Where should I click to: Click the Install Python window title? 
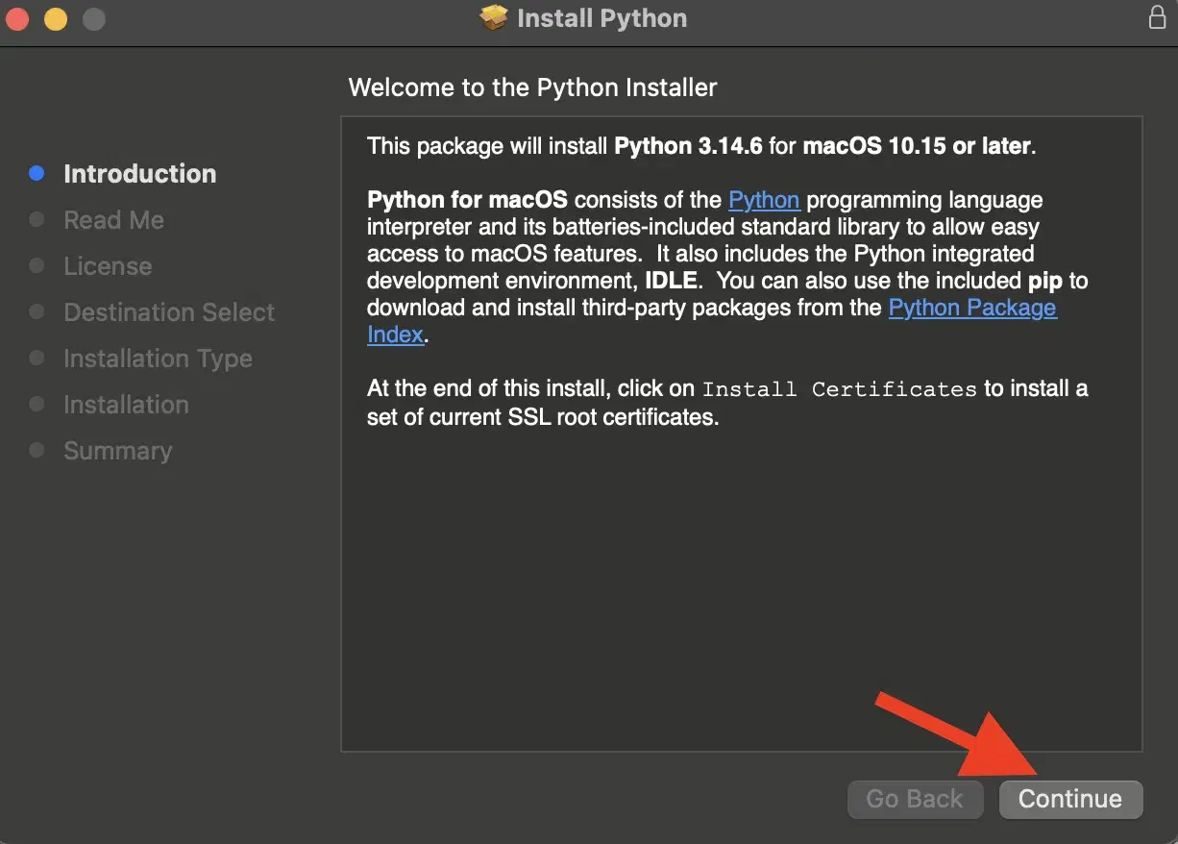click(x=601, y=18)
